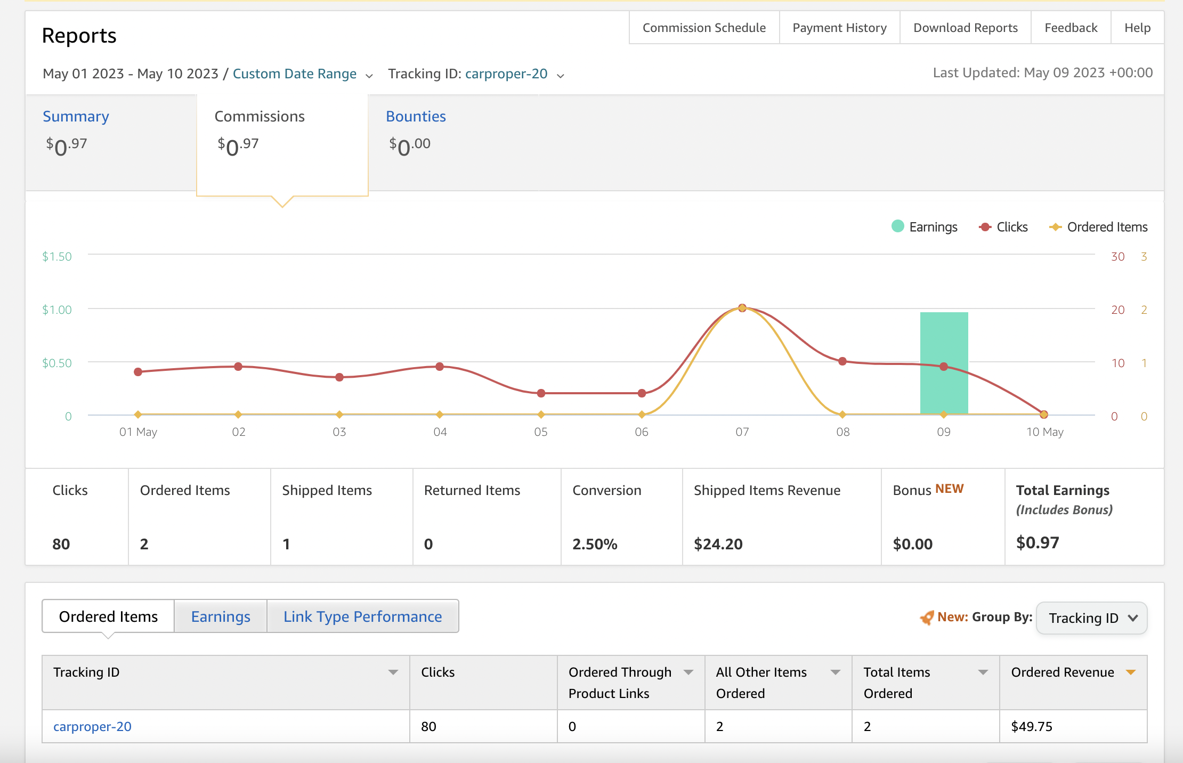Screen dimensions: 1183x763
Task: Click Total Earnings $0.97 value
Action: click(x=1038, y=542)
